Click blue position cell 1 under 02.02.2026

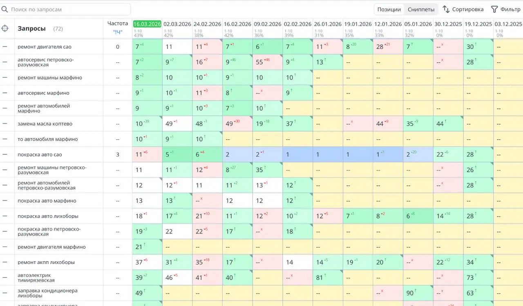[x=298, y=155]
